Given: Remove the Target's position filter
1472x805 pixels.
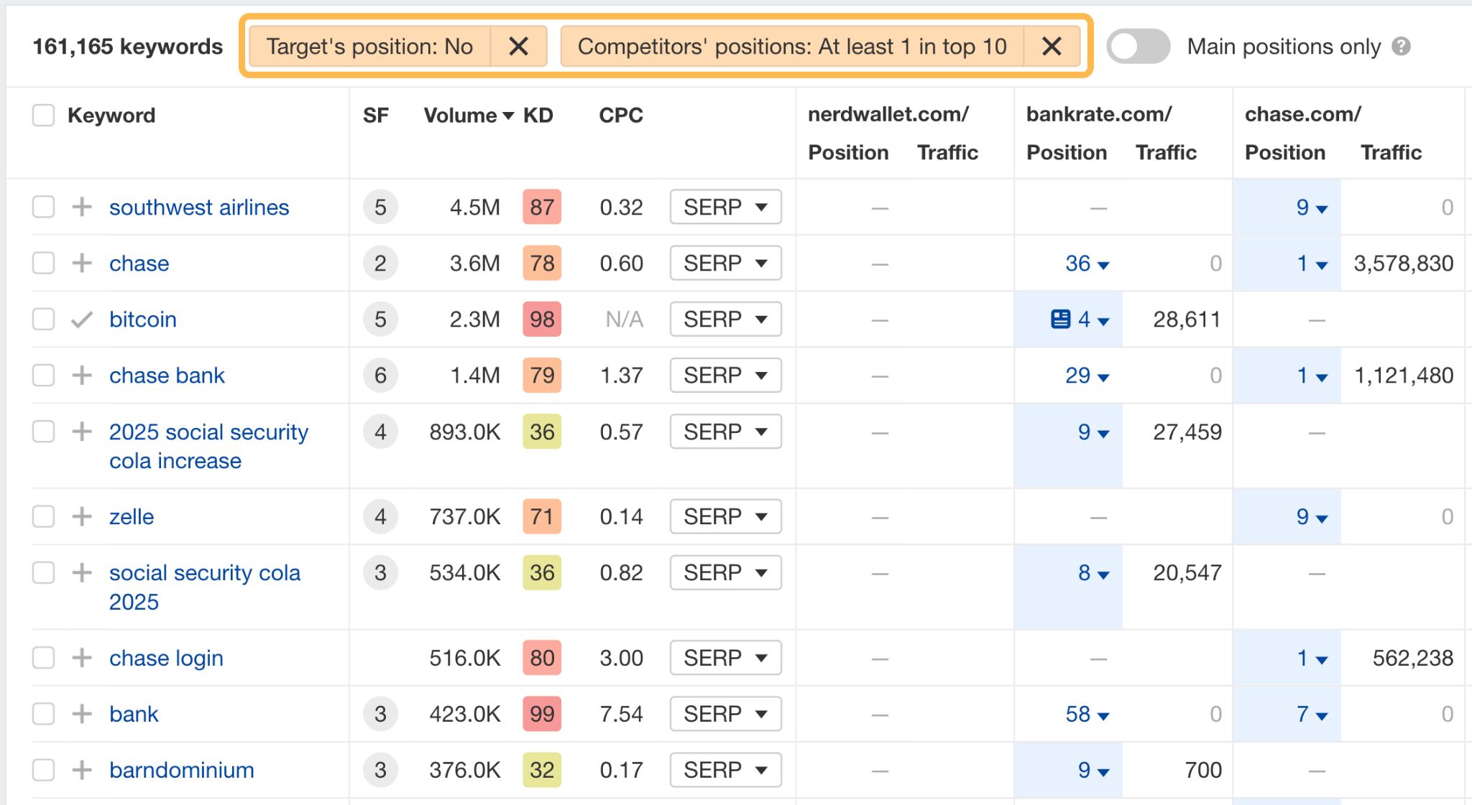Looking at the screenshot, I should pos(519,46).
